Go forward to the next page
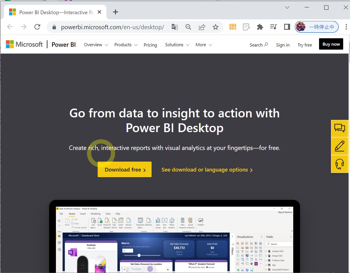This screenshot has width=350, height=273. [24, 27]
